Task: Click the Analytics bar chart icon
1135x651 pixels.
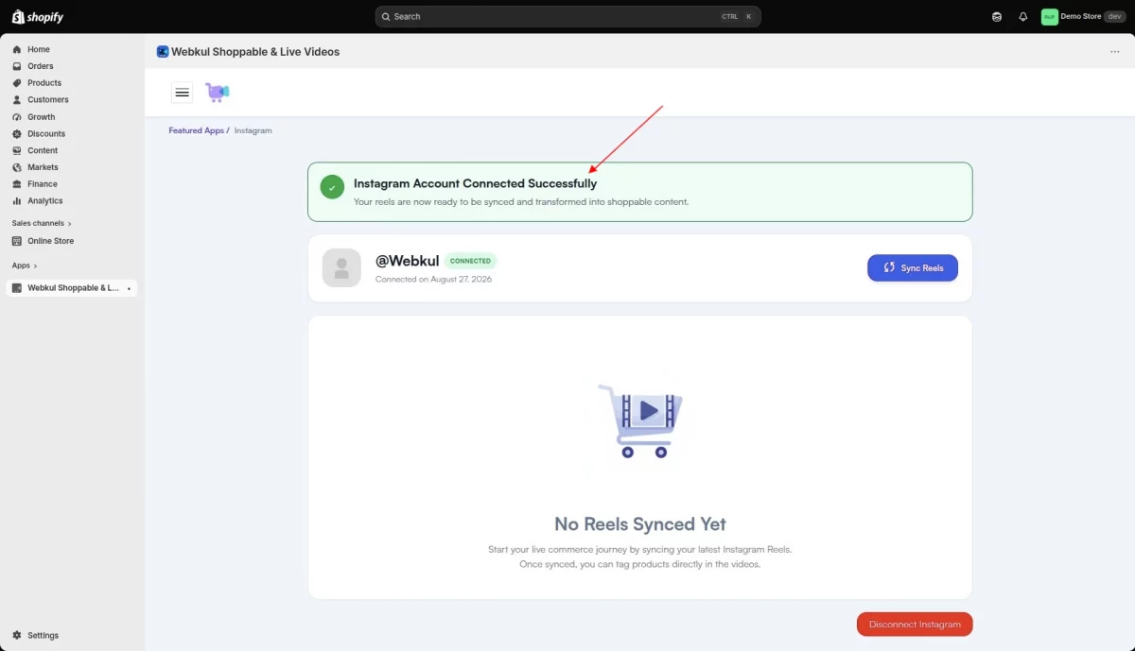Action: click(17, 200)
